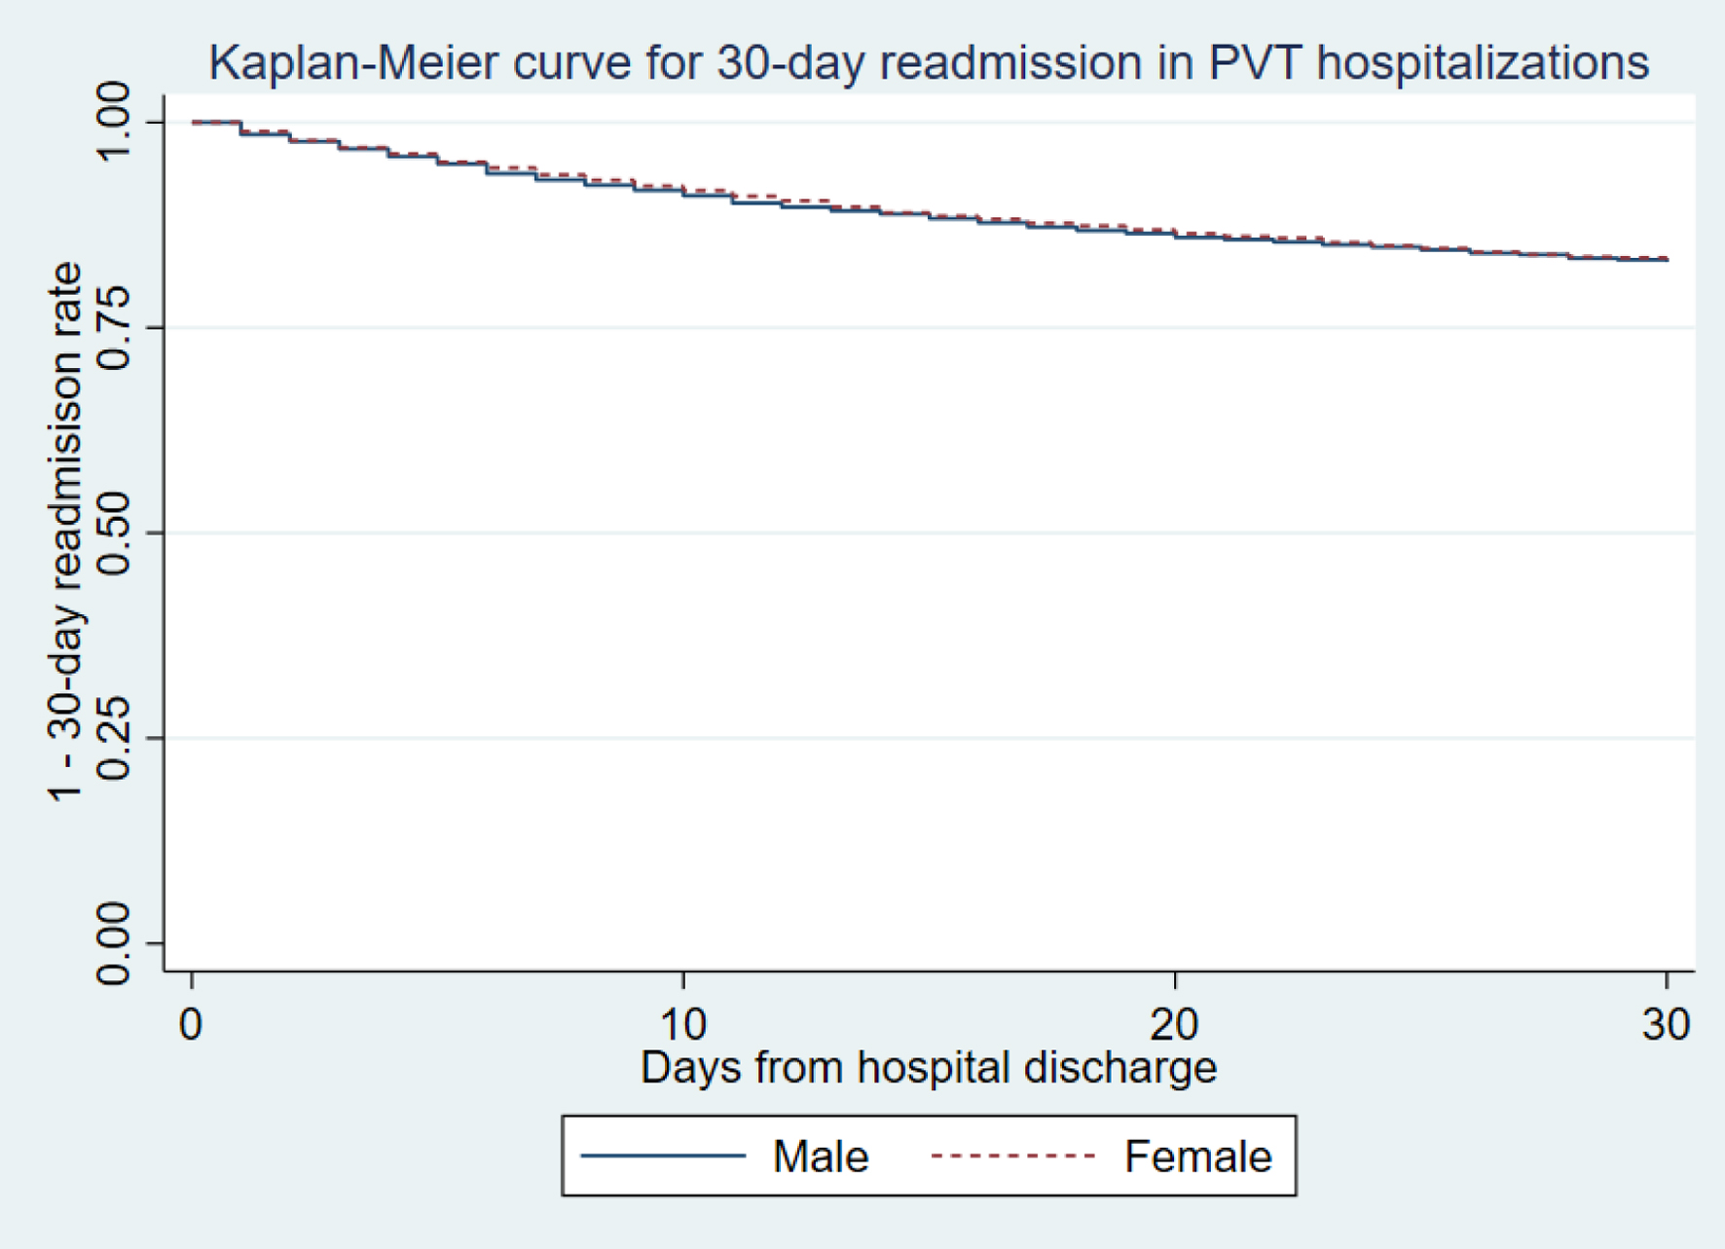Screen dimensions: 1725x1249
Task: Click the y-axis tick label 0.25
Action: (114, 738)
